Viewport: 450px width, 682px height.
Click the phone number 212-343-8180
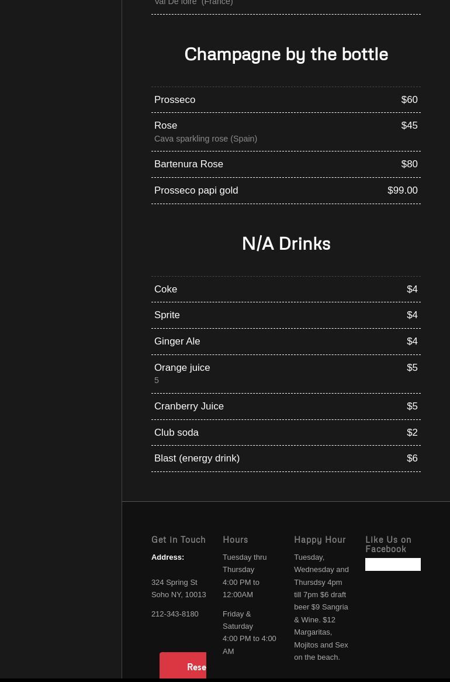pos(175,614)
